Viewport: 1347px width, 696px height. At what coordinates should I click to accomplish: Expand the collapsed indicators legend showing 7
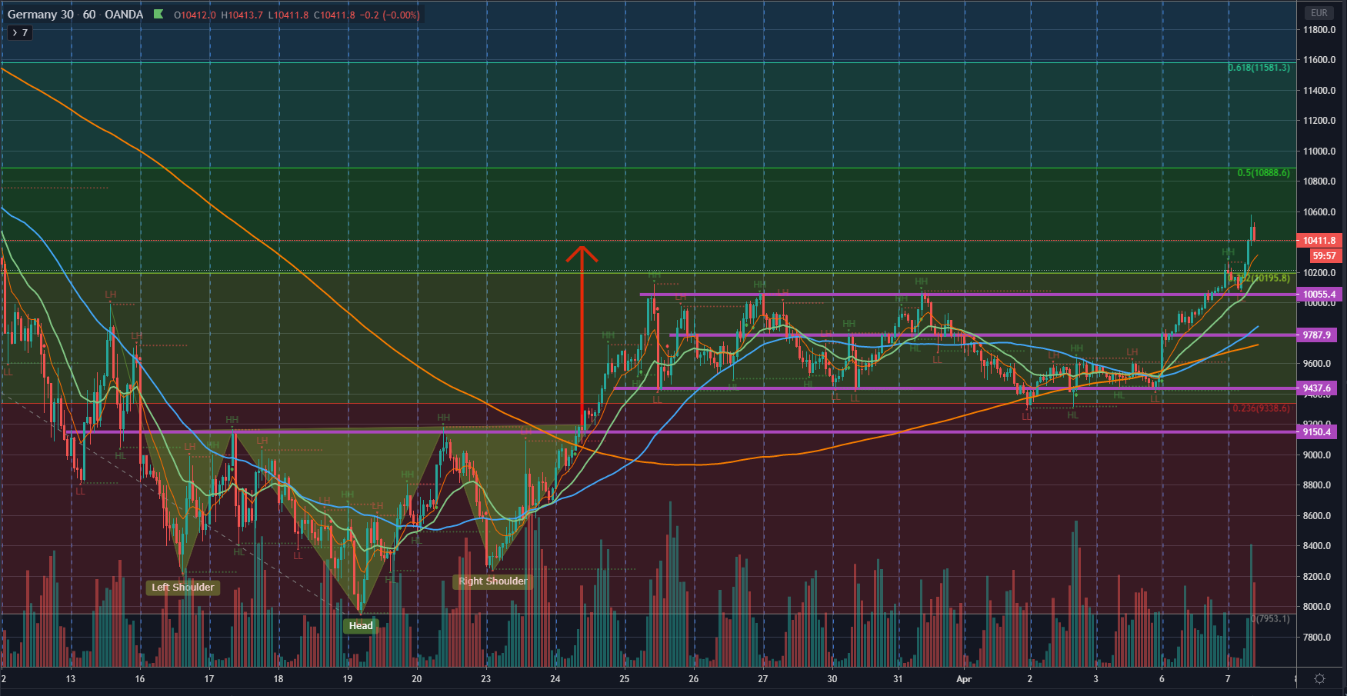coord(20,32)
